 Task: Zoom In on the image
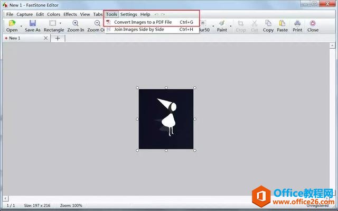(76, 26)
